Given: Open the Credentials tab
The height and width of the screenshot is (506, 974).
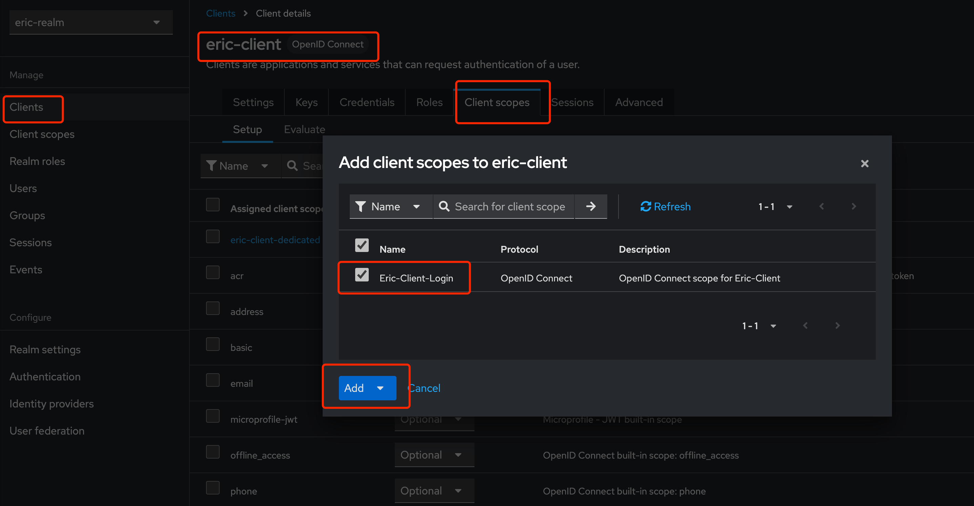Looking at the screenshot, I should coord(367,102).
